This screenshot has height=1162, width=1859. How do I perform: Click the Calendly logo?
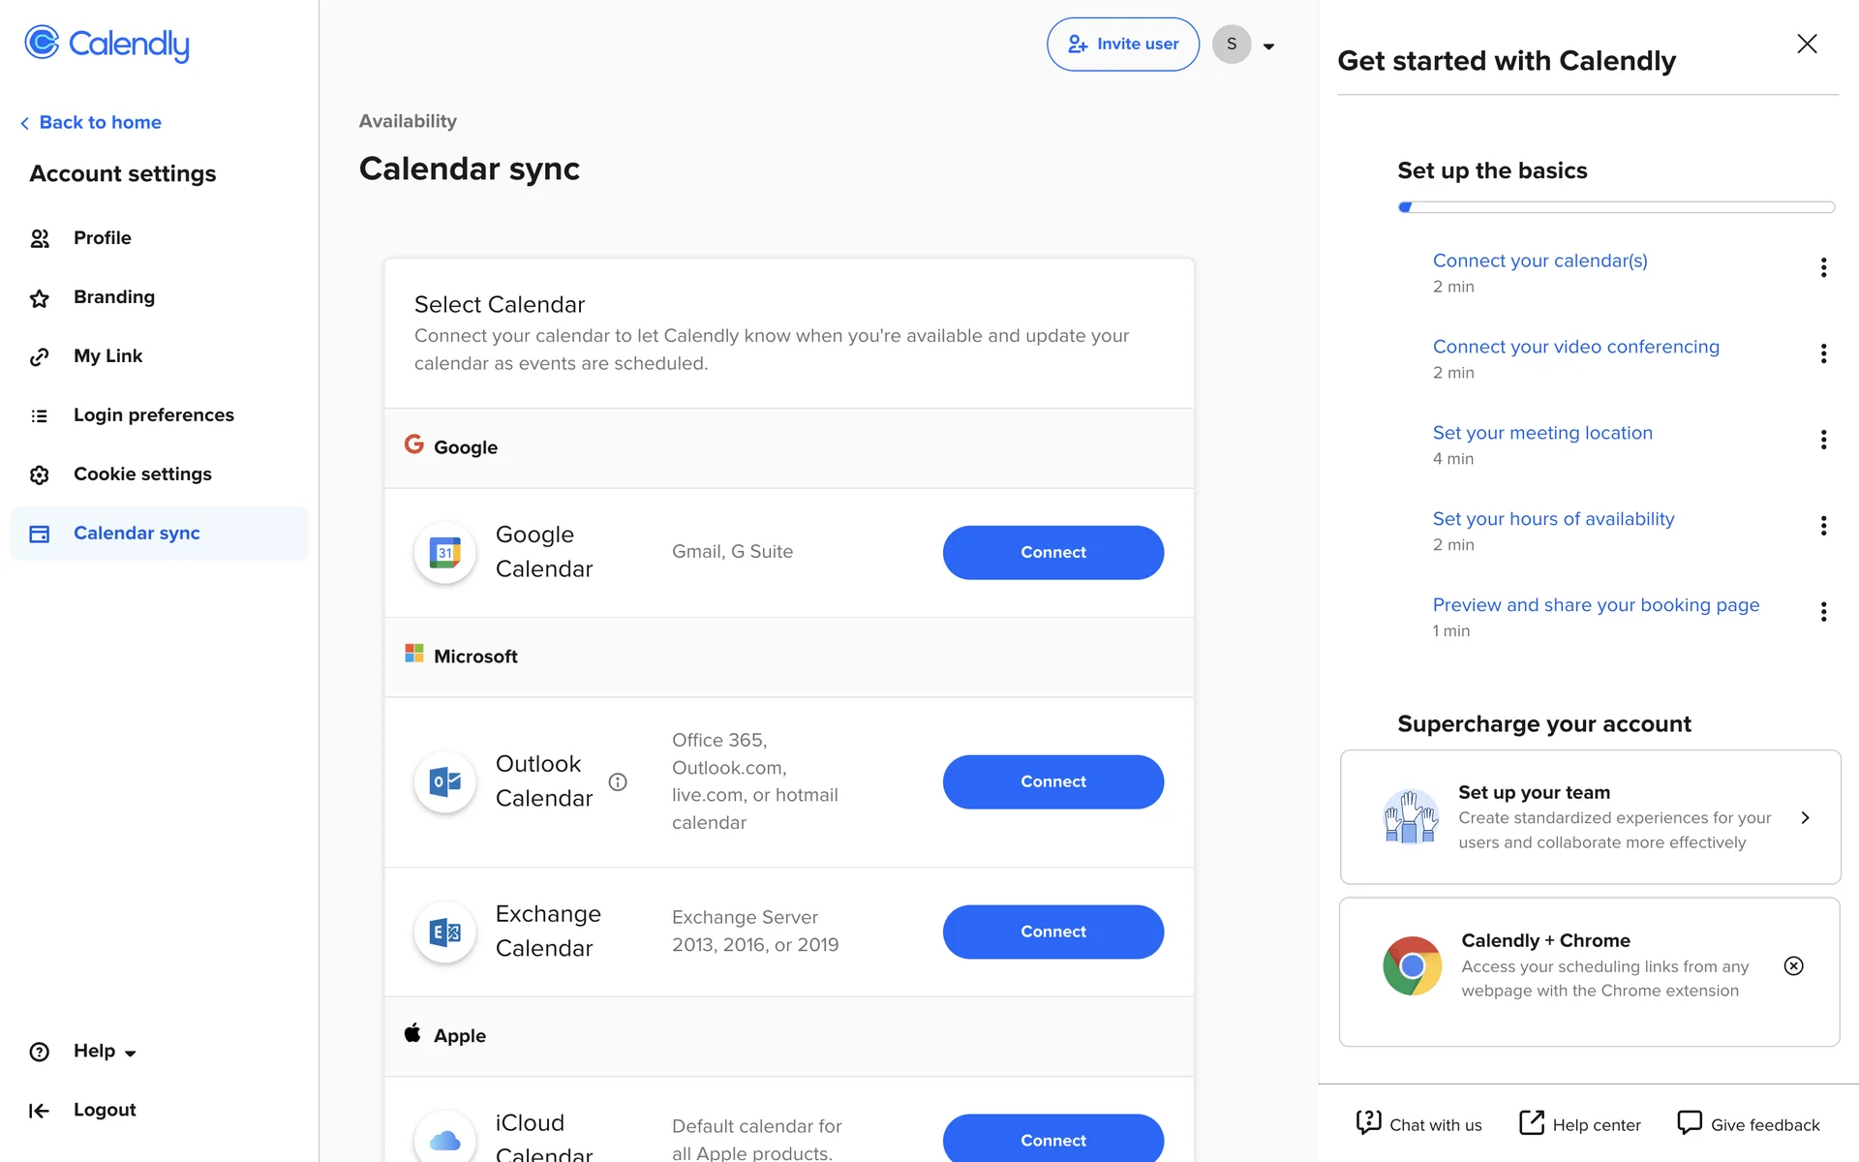pyautogui.click(x=107, y=44)
